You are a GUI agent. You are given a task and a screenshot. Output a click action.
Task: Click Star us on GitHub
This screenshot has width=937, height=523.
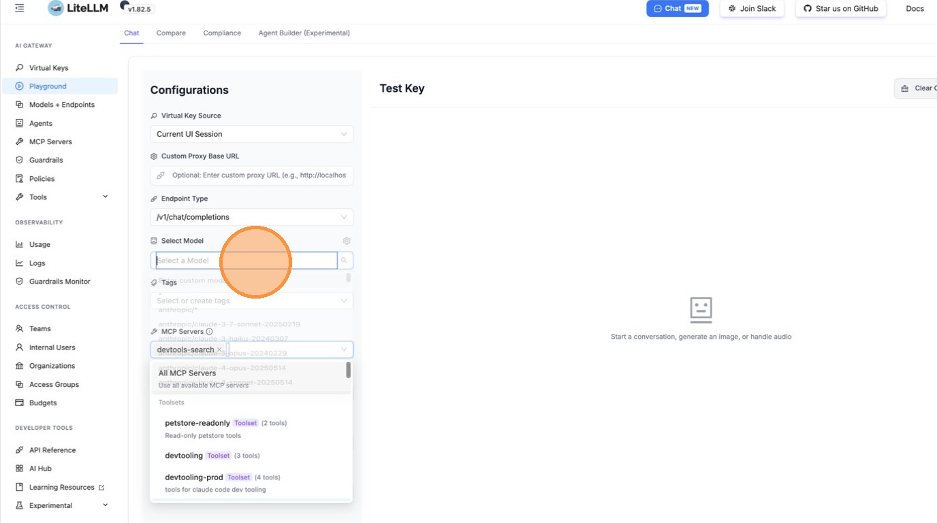[x=840, y=8]
